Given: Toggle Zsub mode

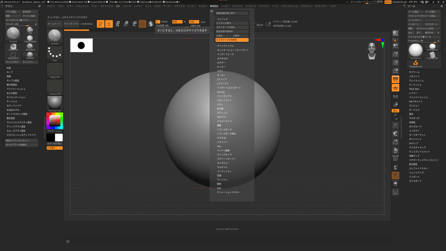Looking at the screenshot, I should [203, 22].
